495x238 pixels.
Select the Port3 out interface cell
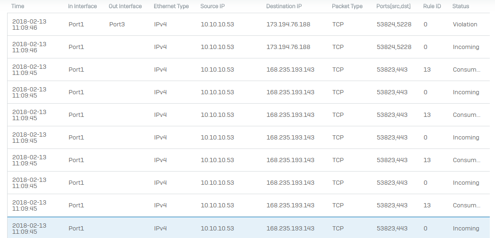(x=117, y=24)
